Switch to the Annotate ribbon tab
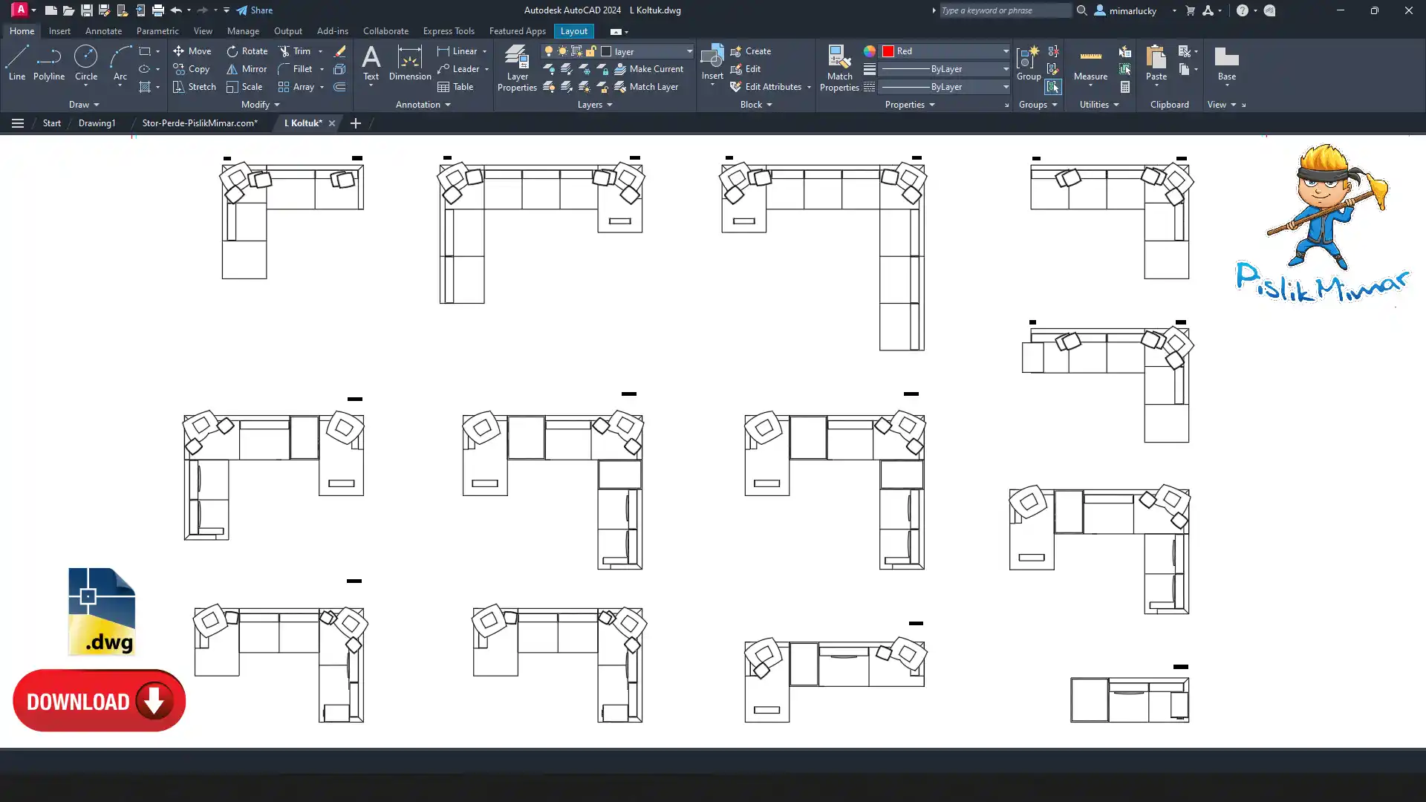Image resolution: width=1426 pixels, height=802 pixels. [103, 31]
